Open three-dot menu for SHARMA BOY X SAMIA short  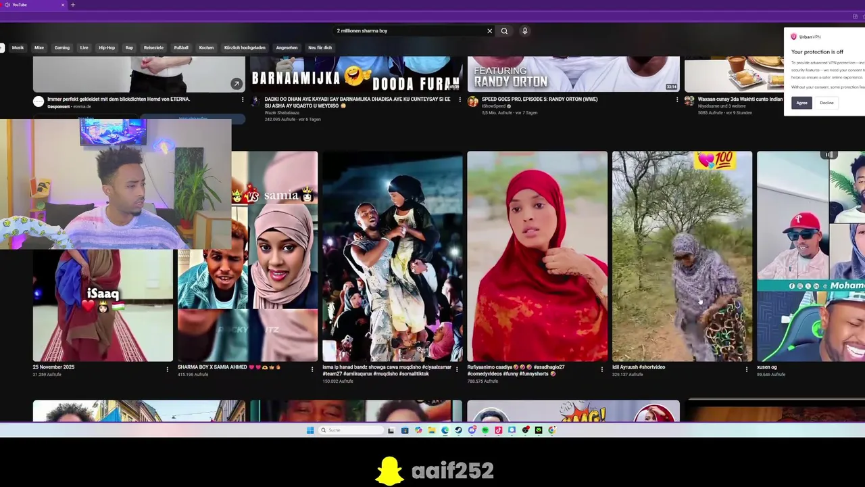(312, 369)
